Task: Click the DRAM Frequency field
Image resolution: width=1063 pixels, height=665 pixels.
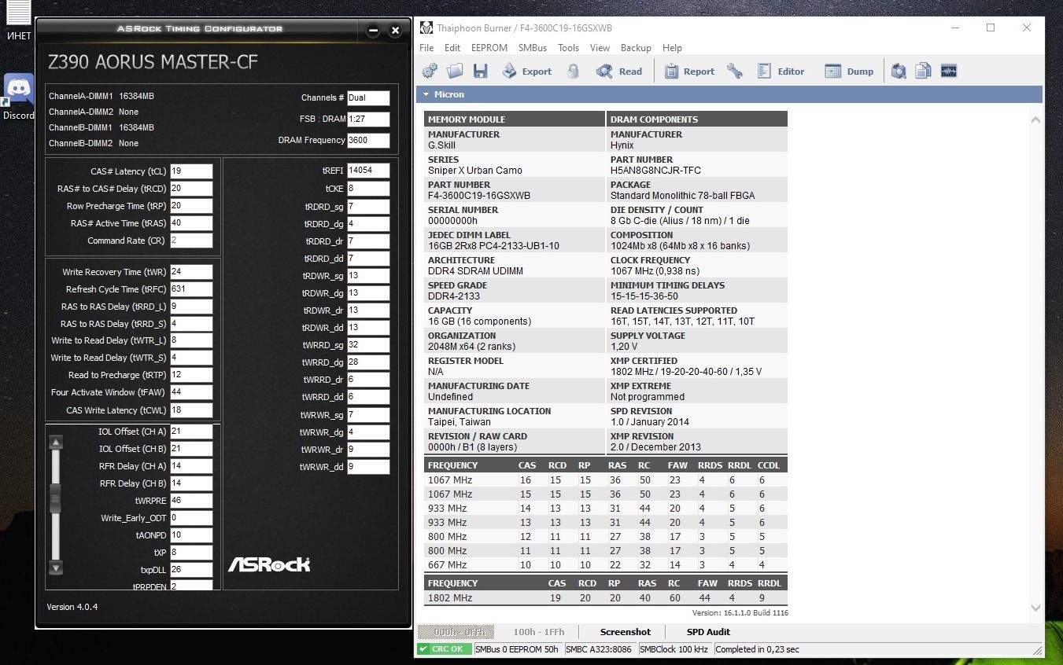Action: [368, 141]
